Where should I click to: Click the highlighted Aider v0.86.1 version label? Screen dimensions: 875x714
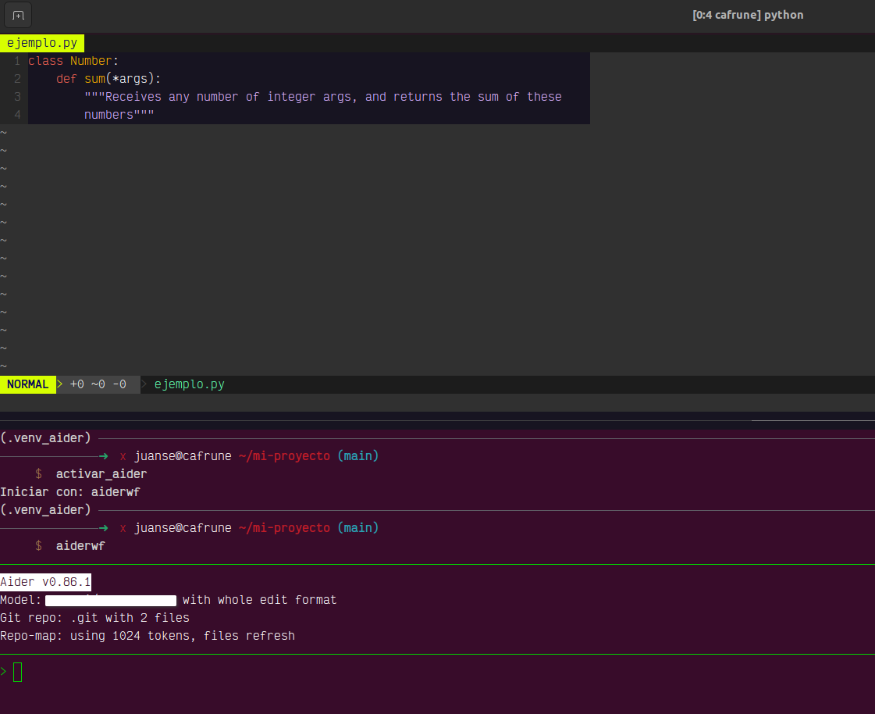46,582
